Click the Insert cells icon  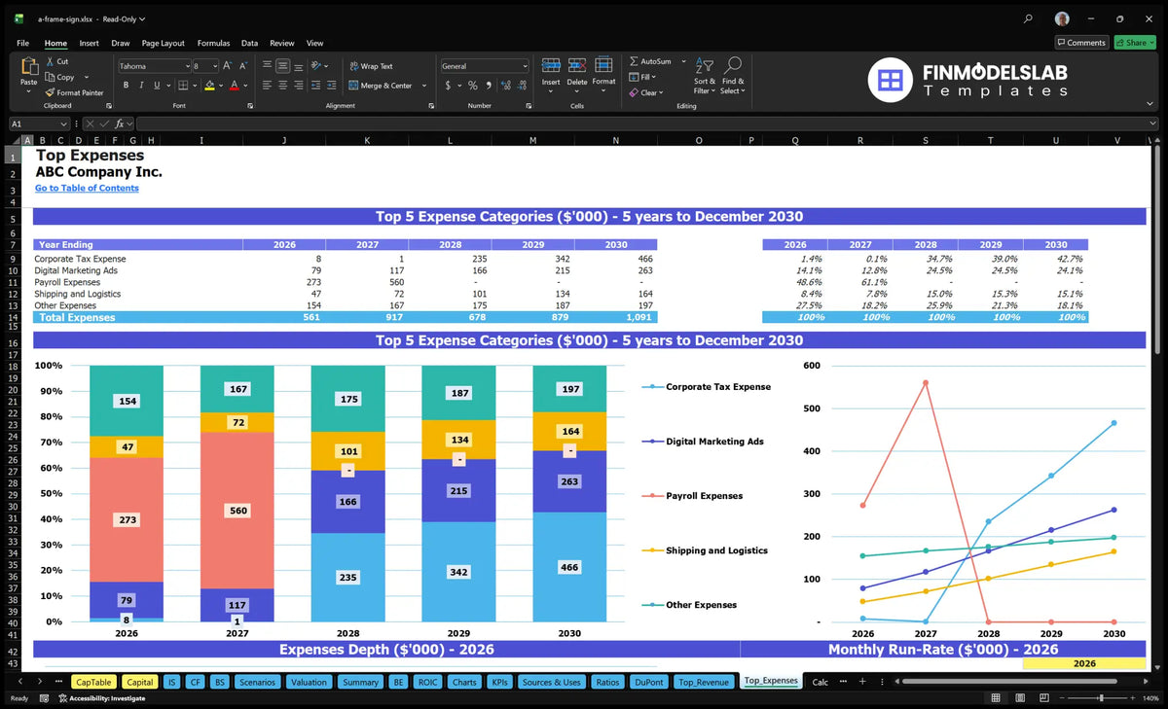[x=551, y=66]
